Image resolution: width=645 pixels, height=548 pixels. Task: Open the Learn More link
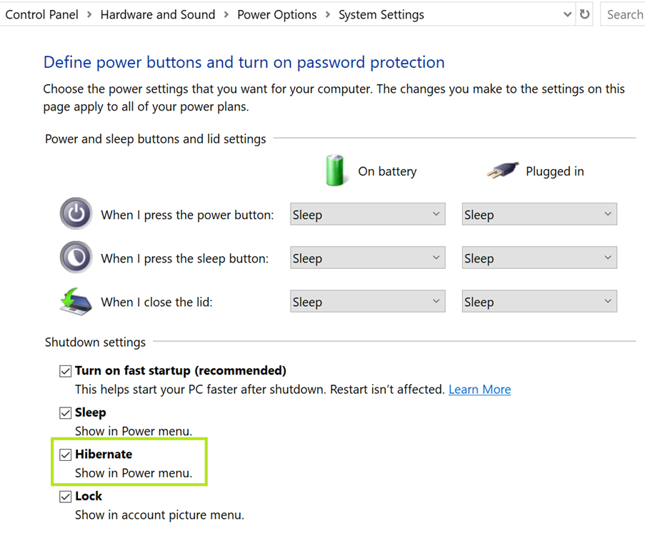[x=479, y=390]
